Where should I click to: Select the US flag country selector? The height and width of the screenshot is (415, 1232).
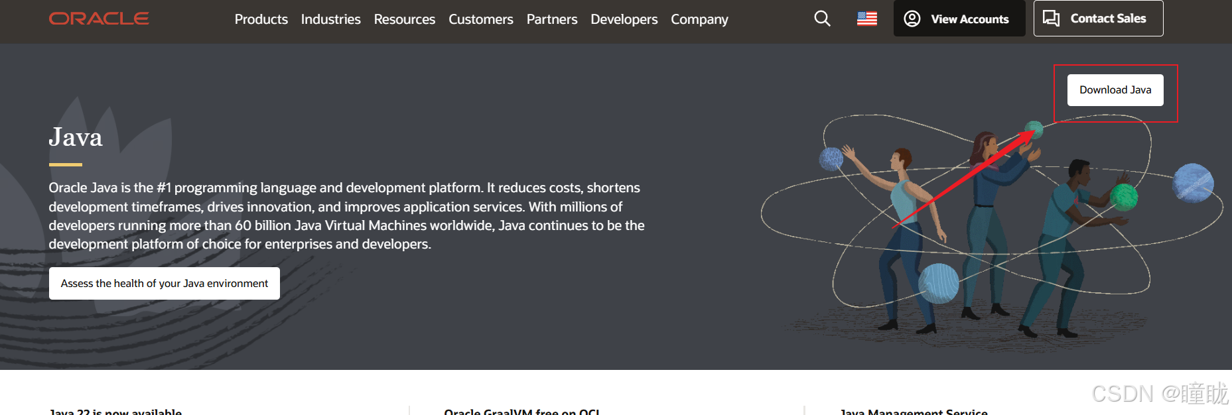pos(866,19)
